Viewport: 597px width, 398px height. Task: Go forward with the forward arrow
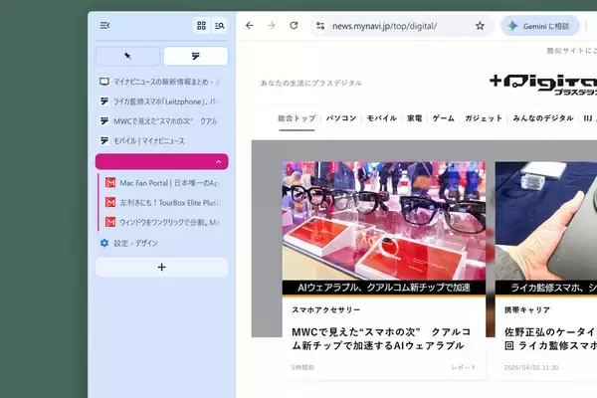click(x=272, y=26)
